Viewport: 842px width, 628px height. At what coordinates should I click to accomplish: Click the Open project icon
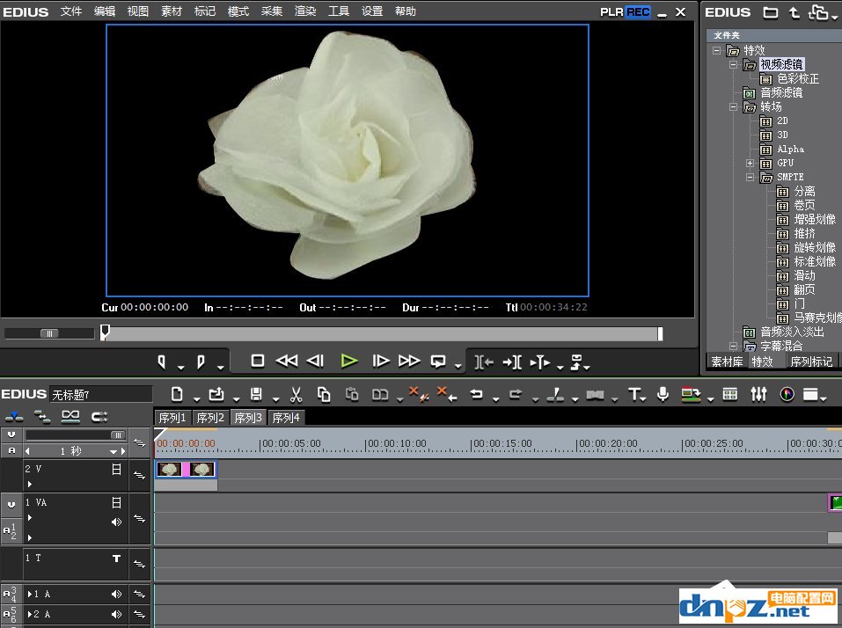216,395
